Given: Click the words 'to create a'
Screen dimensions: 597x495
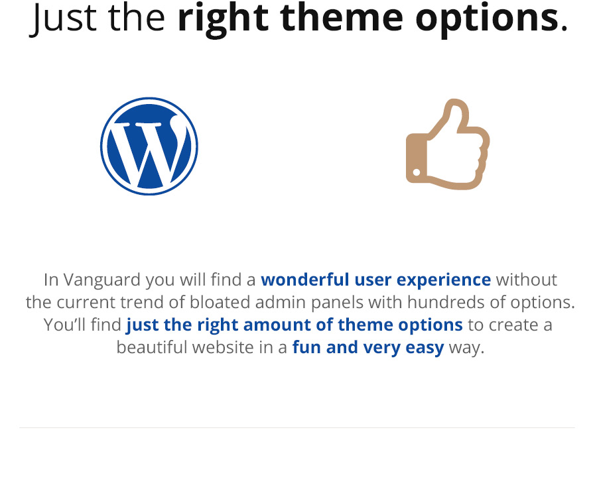Looking at the screenshot, I should click(510, 325).
